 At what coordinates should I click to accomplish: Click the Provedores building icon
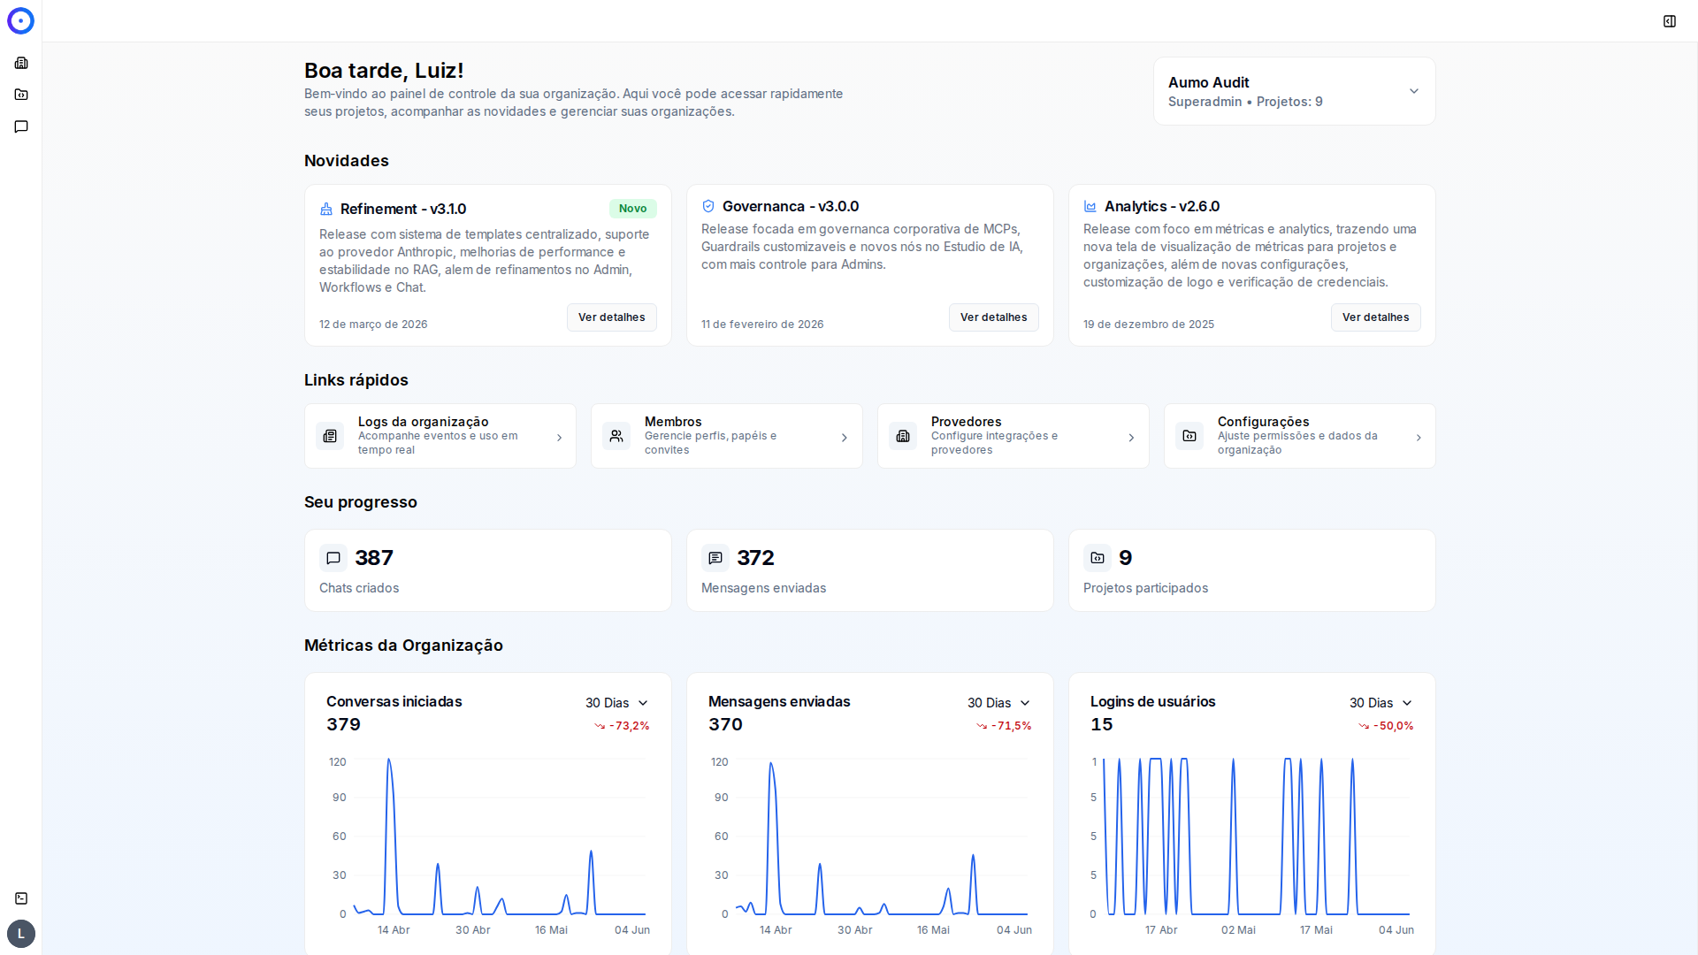[903, 436]
